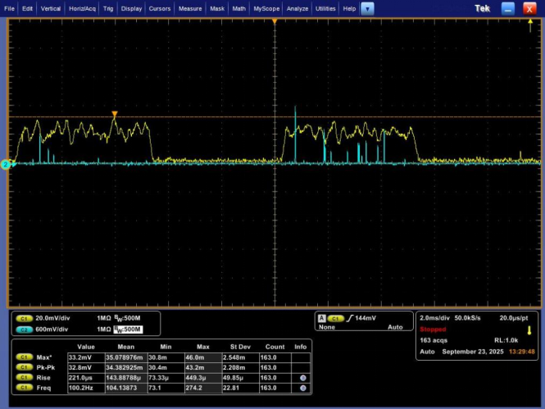Click the channel 2 ground reference marker
Image resolution: width=545 pixels, height=409 pixels.
pos(6,165)
